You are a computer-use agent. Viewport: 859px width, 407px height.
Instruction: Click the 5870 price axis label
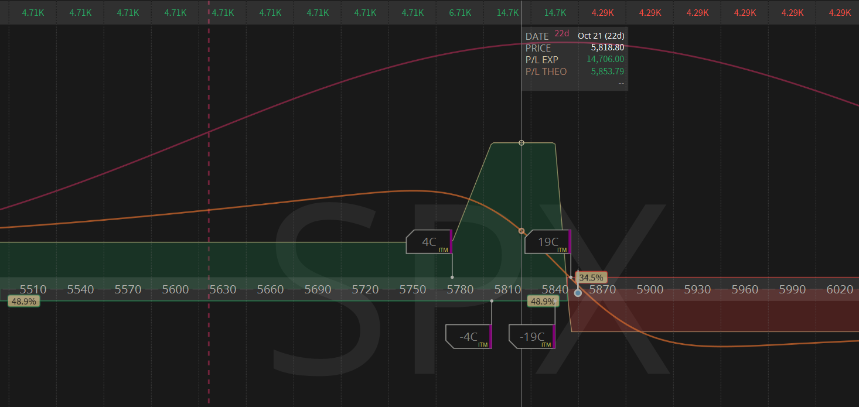602,289
